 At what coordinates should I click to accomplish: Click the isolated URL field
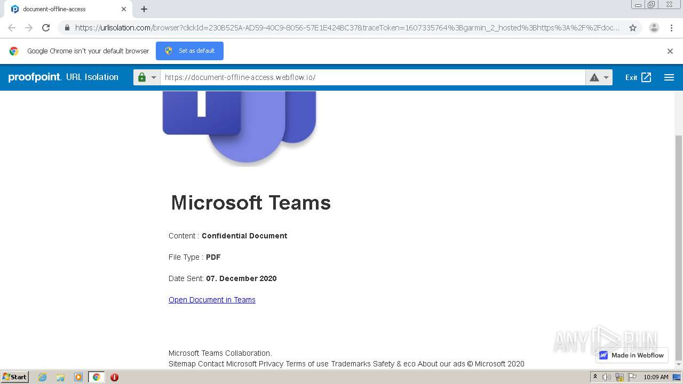tap(372, 77)
